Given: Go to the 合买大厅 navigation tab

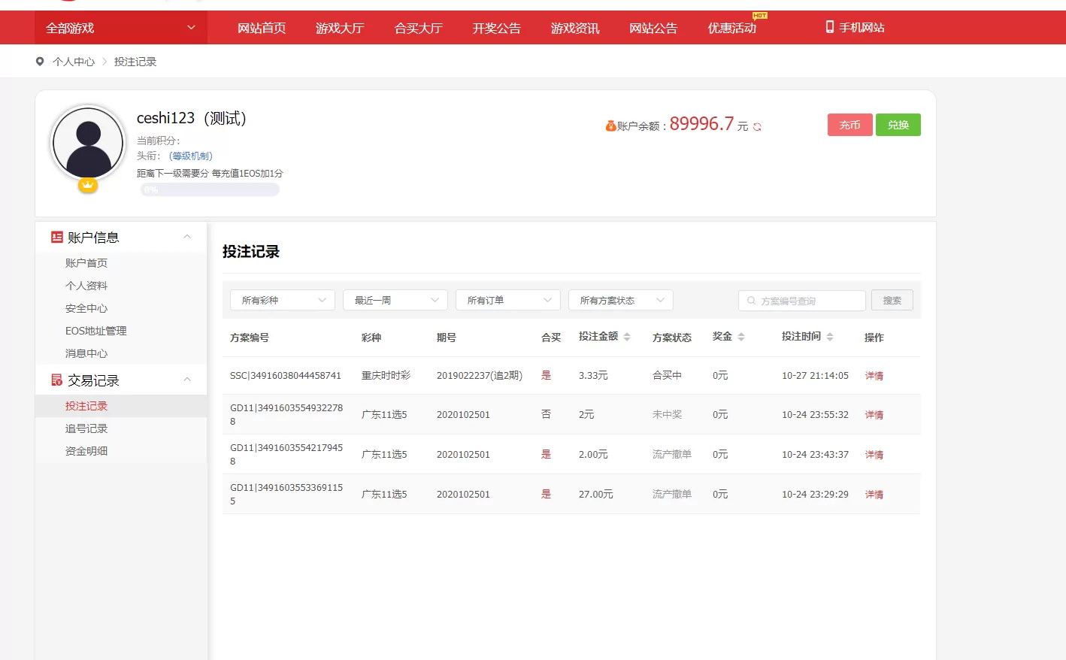Looking at the screenshot, I should (418, 27).
